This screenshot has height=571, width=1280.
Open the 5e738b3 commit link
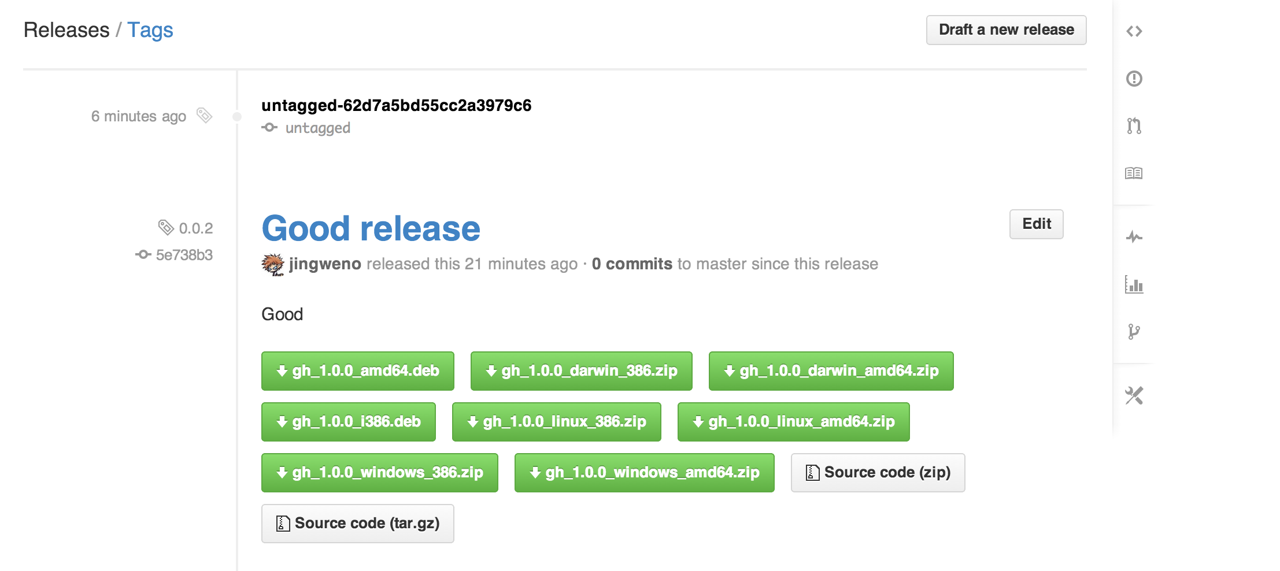click(x=184, y=255)
